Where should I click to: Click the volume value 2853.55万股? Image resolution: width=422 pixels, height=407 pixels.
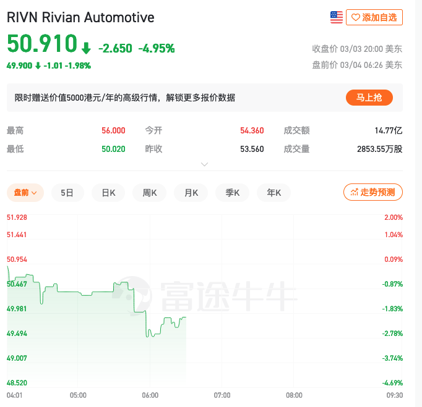(x=380, y=149)
